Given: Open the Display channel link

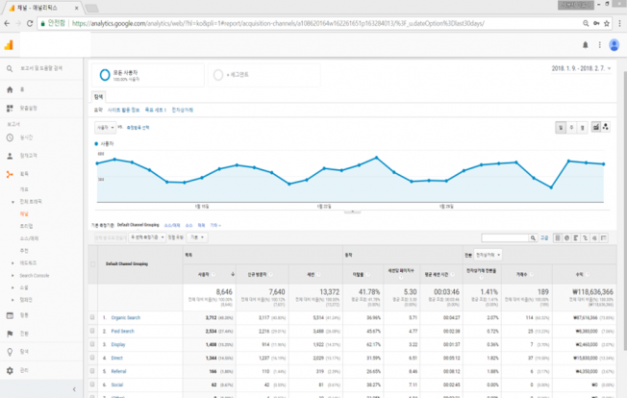Looking at the screenshot, I should 118,344.
